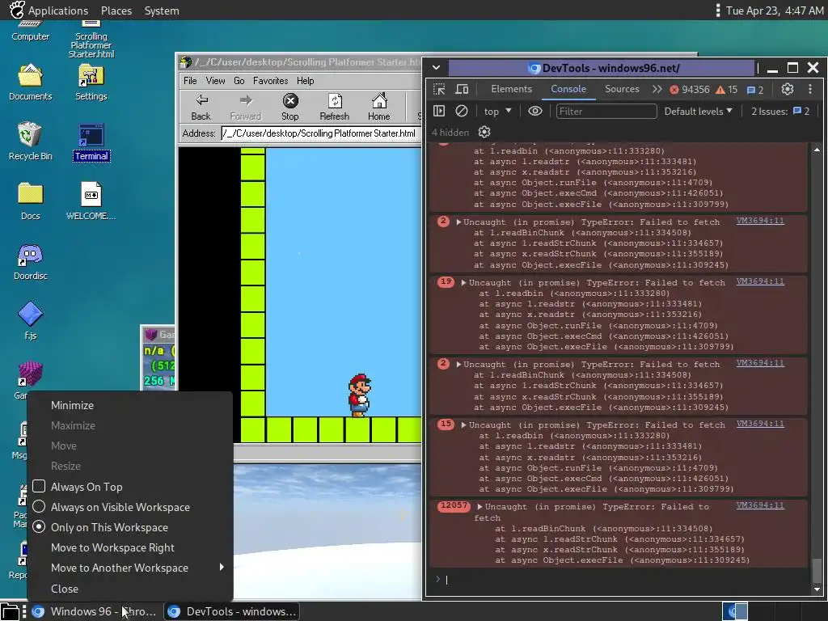Click the browser Back button

(201, 107)
